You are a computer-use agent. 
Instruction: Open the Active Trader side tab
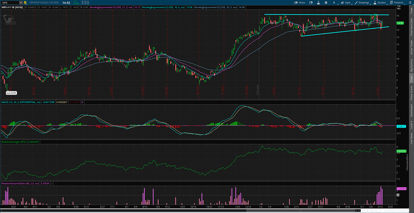coord(411,47)
